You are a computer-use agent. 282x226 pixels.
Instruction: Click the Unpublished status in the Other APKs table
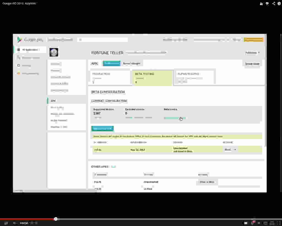(x=151, y=182)
